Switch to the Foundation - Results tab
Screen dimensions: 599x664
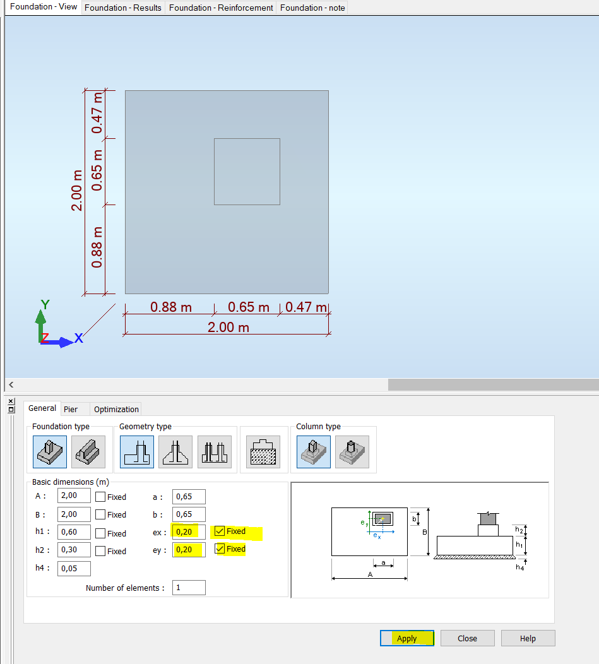pyautogui.click(x=123, y=8)
